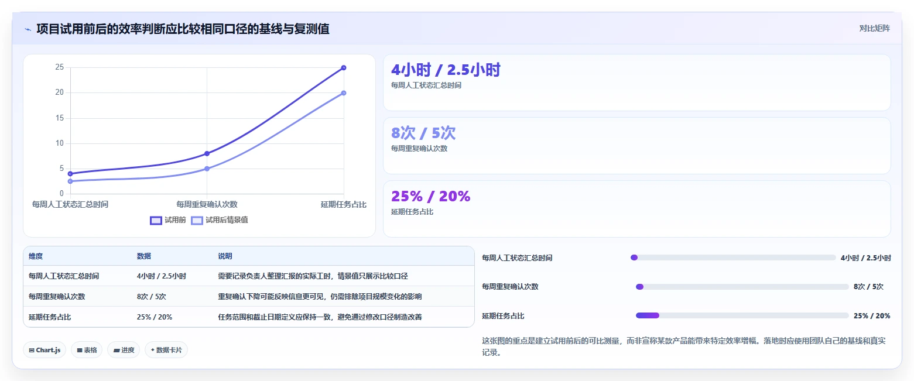Click 每周重复确认次数 in the table
The image size is (914, 381).
(57, 297)
